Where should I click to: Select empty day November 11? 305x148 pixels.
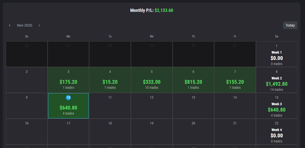point(110,106)
